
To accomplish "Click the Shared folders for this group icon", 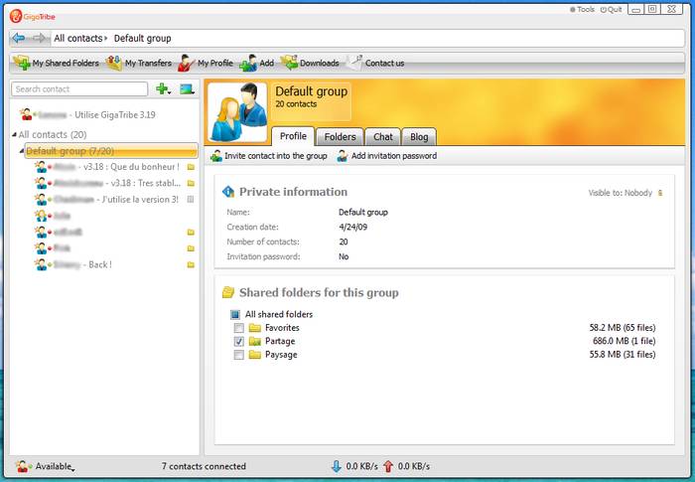I will coord(227,292).
